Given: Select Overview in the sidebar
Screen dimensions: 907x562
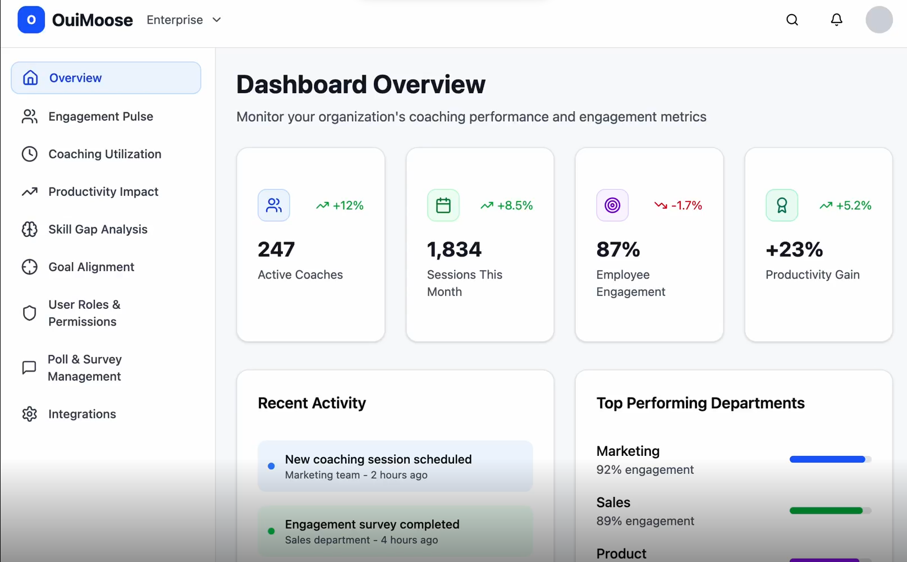Looking at the screenshot, I should pyautogui.click(x=106, y=78).
